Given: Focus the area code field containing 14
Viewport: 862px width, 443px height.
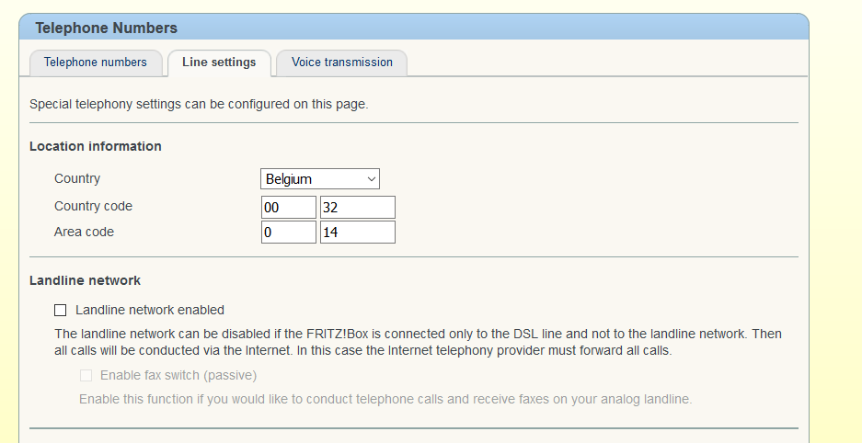Looking at the screenshot, I should 357,233.
